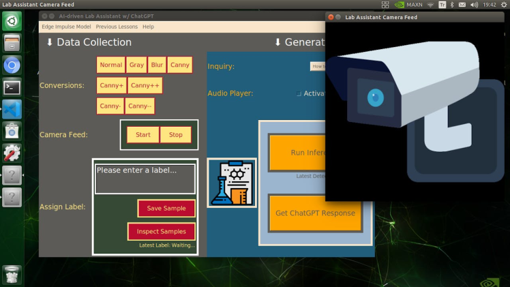
Task: Open Visual Studio Code from the dock
Action: 12,109
